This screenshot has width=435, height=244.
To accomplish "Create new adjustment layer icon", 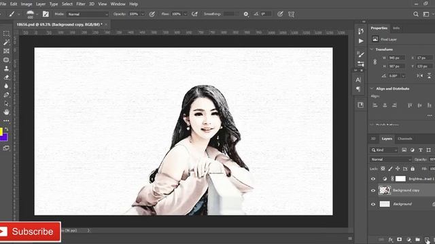I will click(408, 239).
